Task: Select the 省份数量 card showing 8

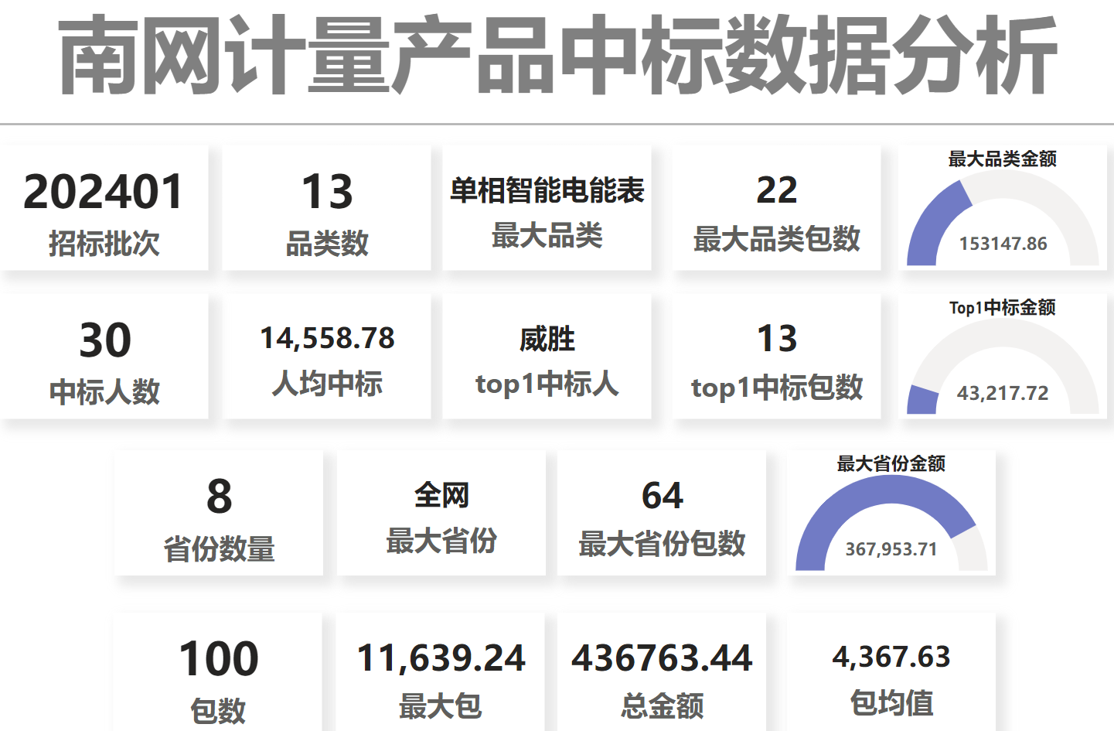Action: coord(219,514)
